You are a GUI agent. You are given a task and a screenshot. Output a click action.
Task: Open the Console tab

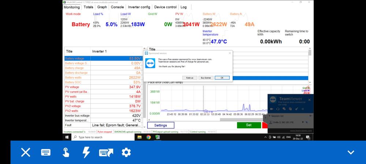pyautogui.click(x=117, y=7)
